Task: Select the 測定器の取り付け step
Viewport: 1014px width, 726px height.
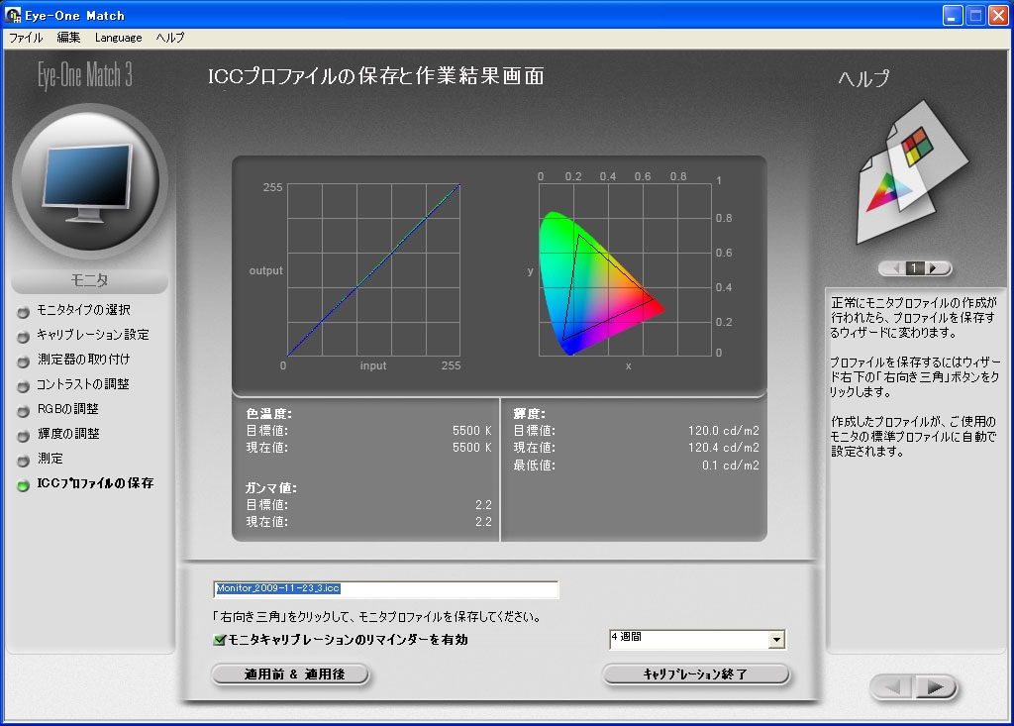Action: pyautogui.click(x=83, y=360)
